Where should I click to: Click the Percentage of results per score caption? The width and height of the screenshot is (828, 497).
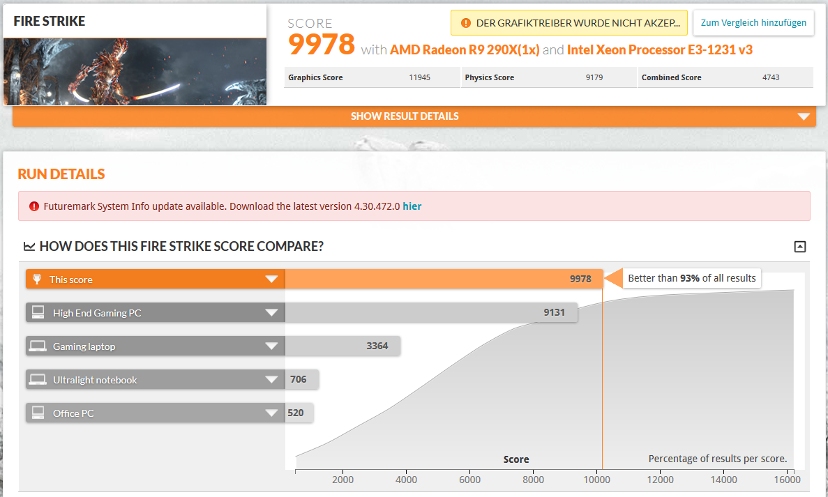pyautogui.click(x=718, y=459)
